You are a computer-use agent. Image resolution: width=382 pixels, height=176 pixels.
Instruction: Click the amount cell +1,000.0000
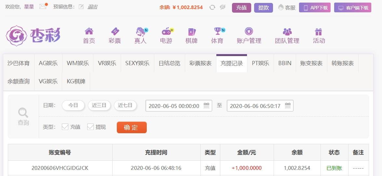point(247,168)
